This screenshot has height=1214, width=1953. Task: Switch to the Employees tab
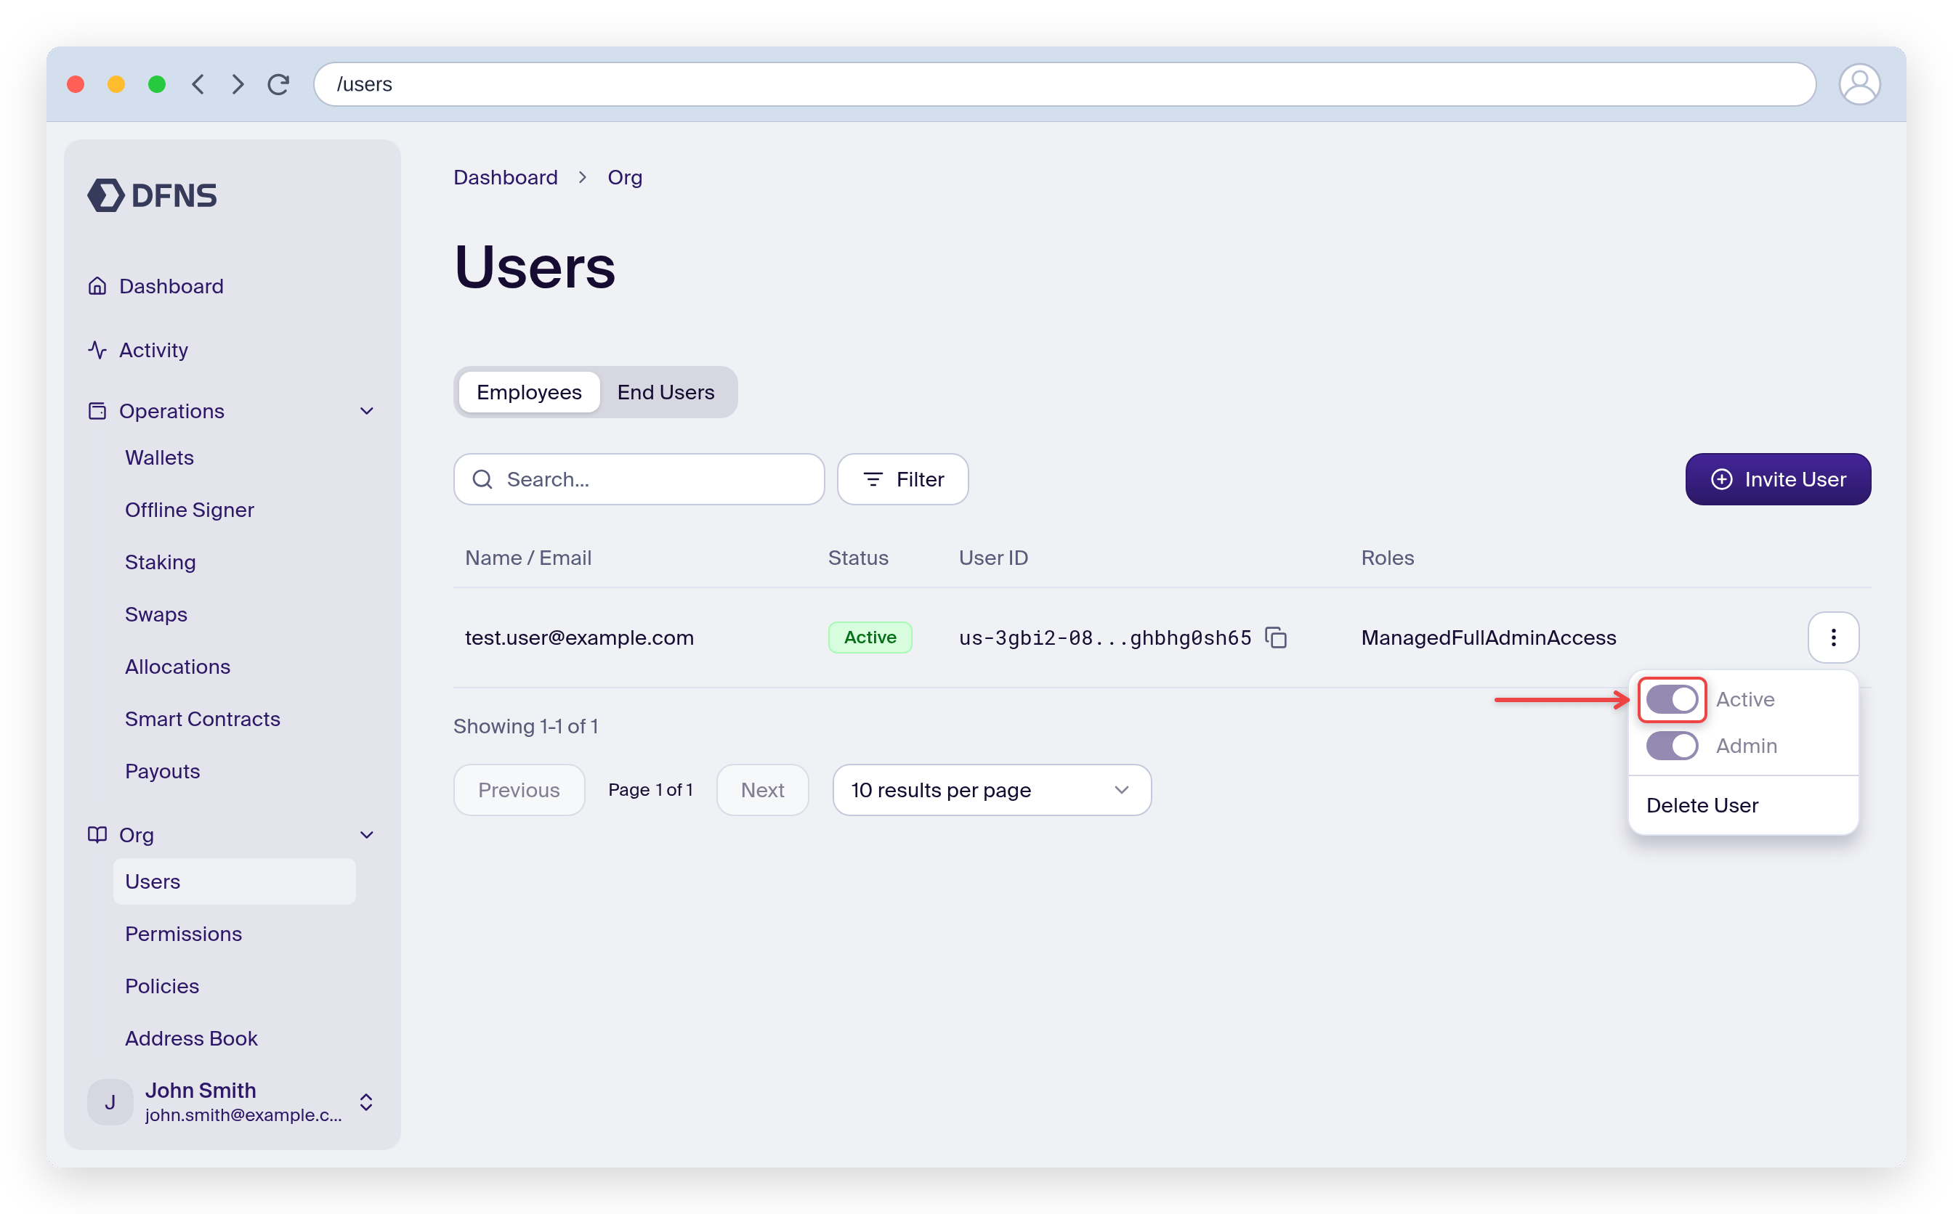529,393
